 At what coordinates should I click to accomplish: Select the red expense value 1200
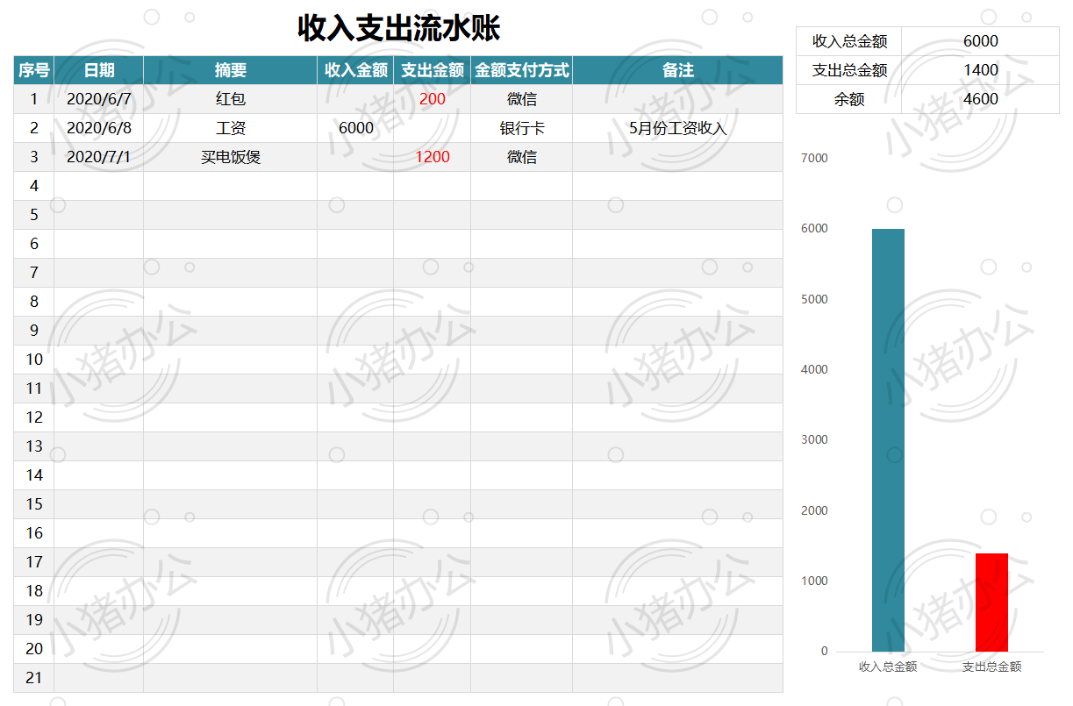point(433,157)
